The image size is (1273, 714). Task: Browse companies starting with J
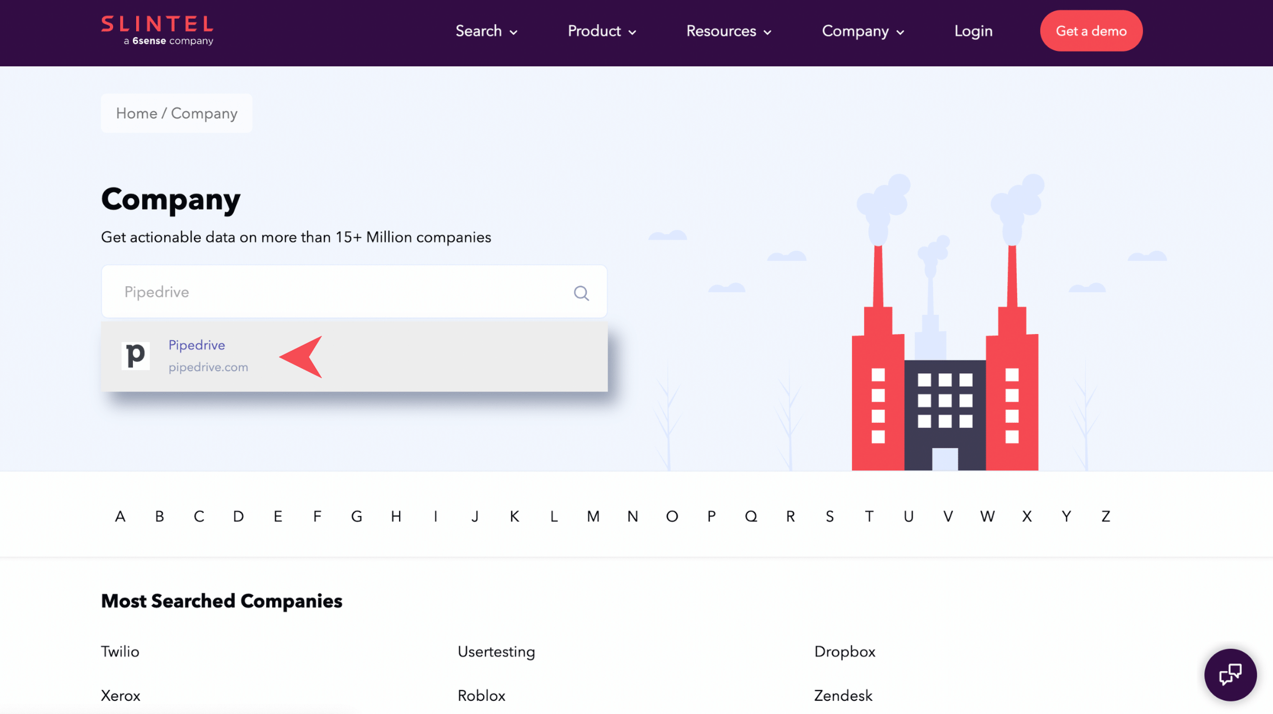[x=475, y=517]
